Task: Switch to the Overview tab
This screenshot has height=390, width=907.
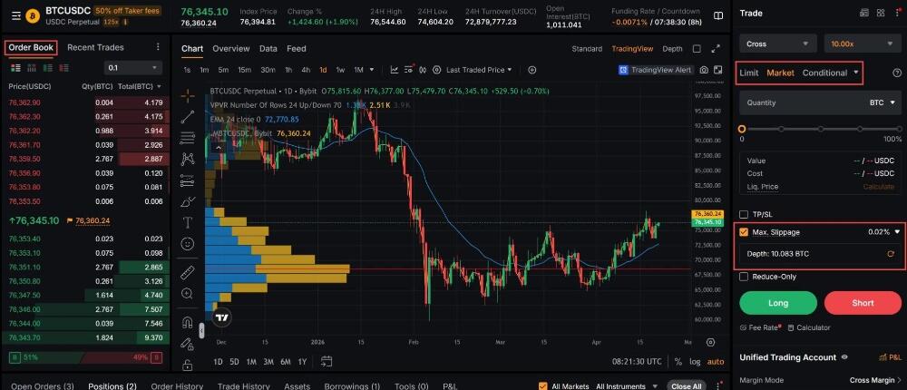Action: tap(230, 49)
